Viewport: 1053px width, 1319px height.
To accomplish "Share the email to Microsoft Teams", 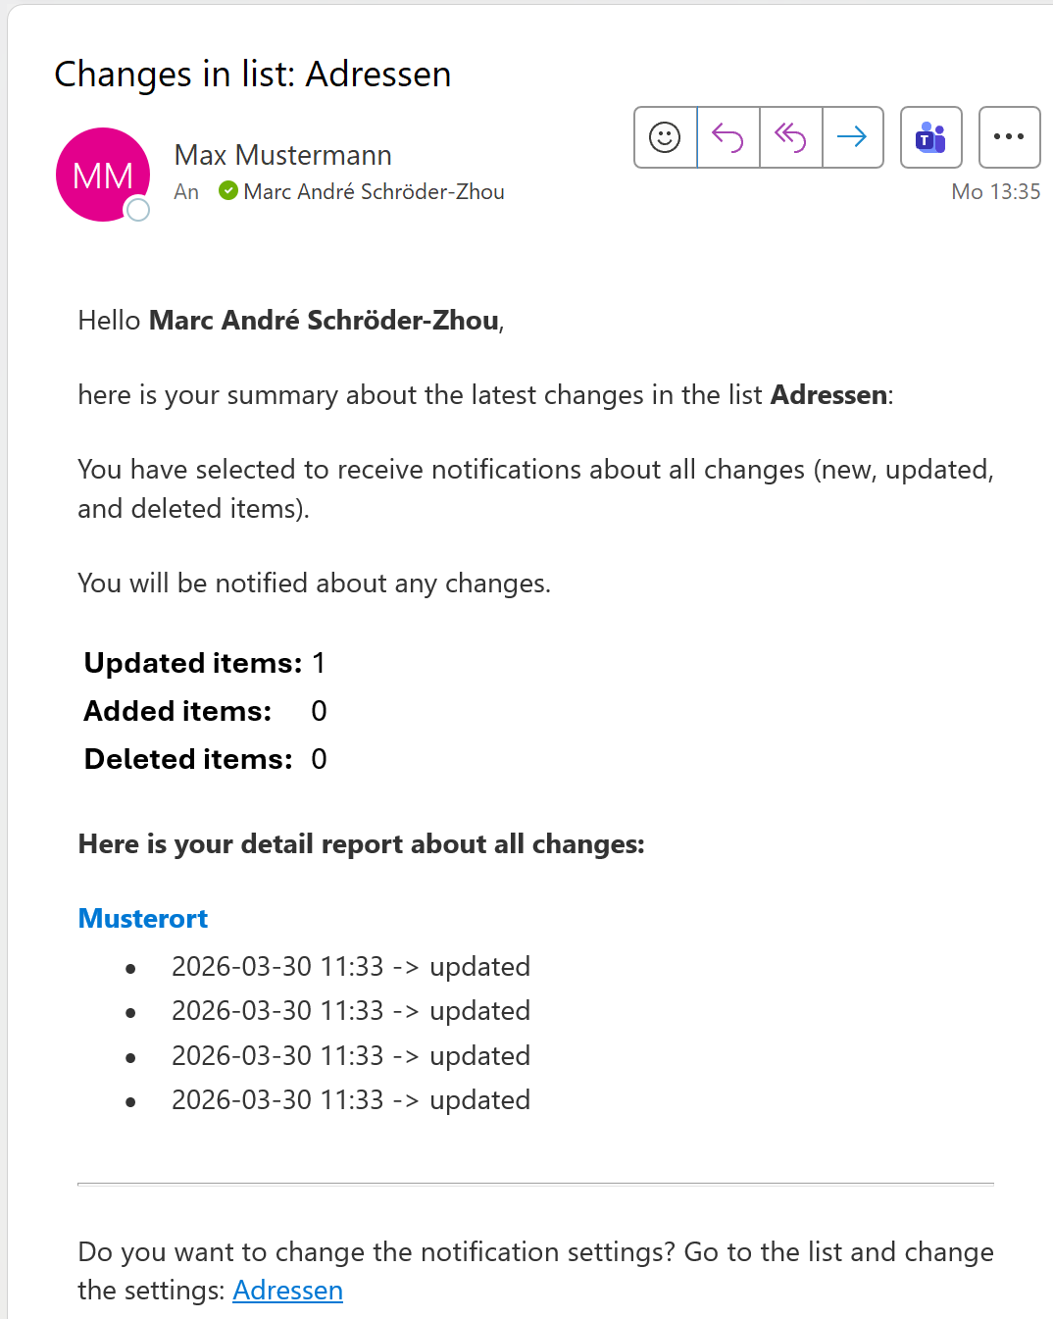I will pyautogui.click(x=929, y=137).
